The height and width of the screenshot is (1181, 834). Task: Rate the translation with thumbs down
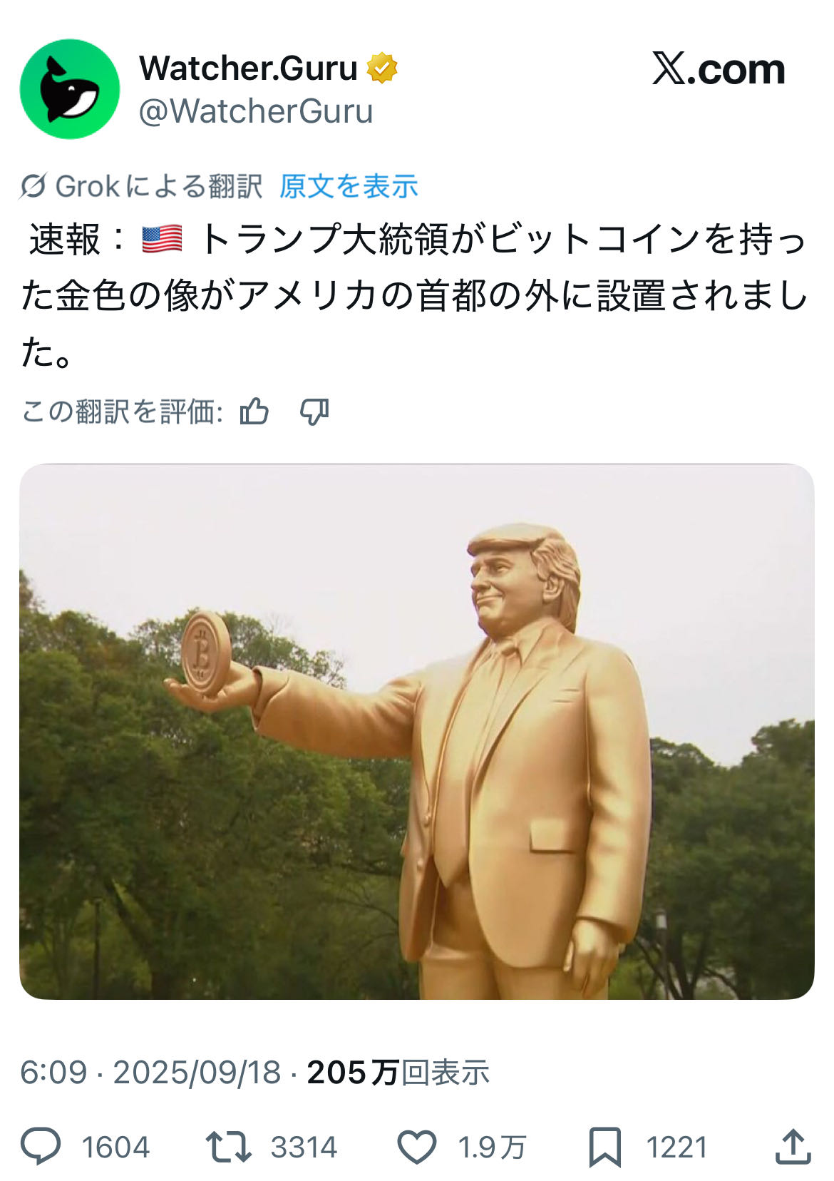tap(314, 411)
